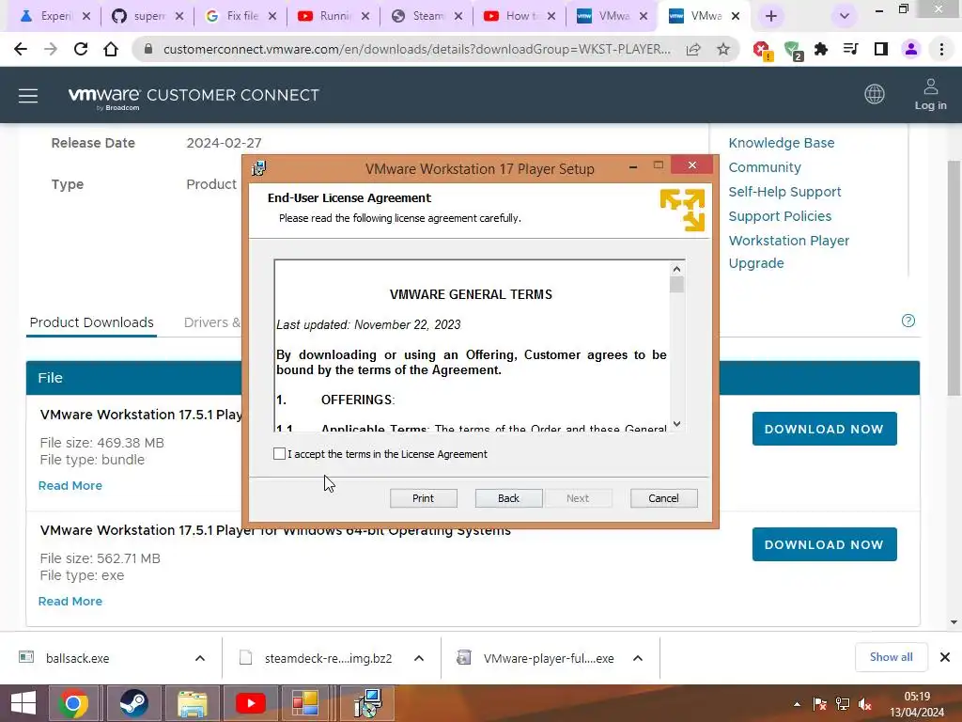Image resolution: width=962 pixels, height=722 pixels.
Task: Click the address bar URL field
Action: point(417,49)
